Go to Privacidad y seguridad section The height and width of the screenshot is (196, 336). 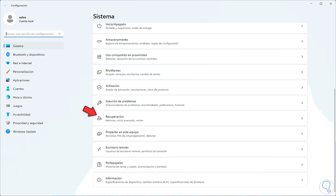[x=28, y=123]
